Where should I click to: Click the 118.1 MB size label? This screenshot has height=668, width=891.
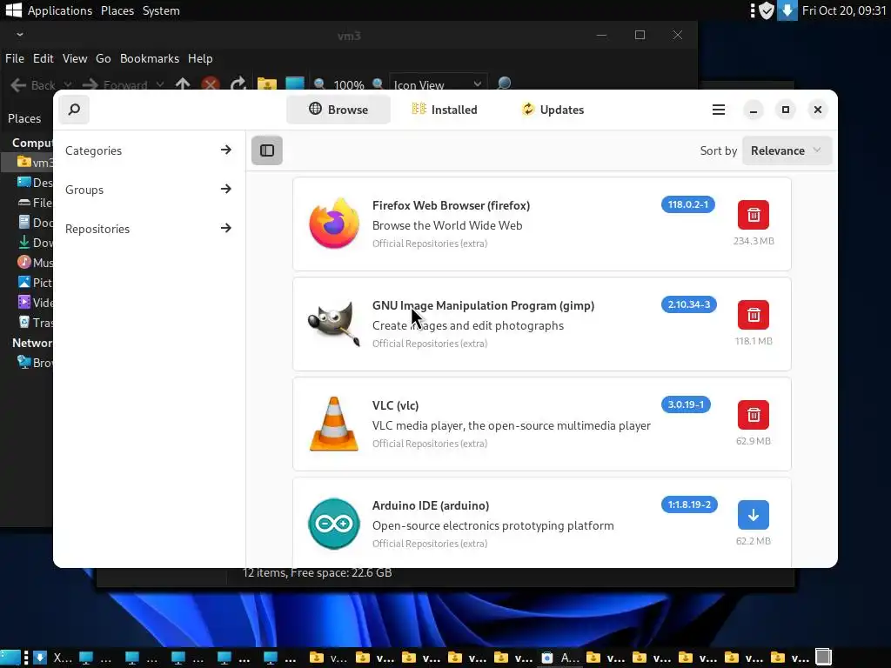click(x=754, y=341)
